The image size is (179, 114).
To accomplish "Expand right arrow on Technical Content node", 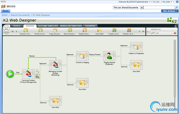I will coord(33,74).
